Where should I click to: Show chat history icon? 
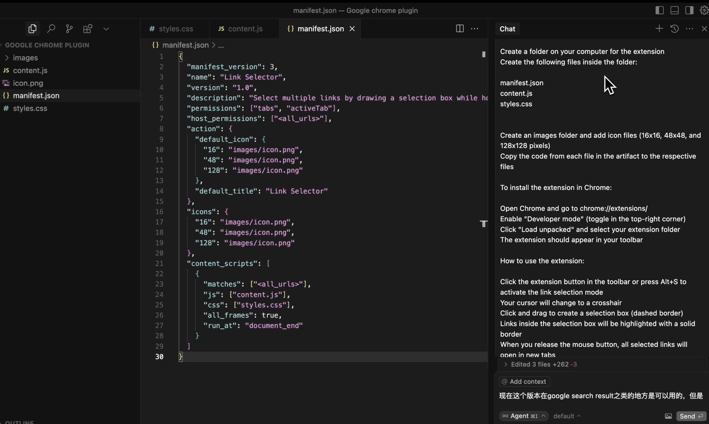[675, 29]
